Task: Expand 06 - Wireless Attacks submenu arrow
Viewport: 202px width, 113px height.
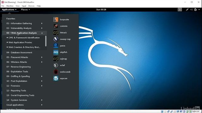Action: pos(42,62)
